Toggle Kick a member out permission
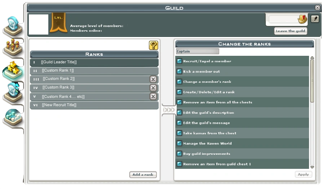This screenshot has width=322, height=189. coord(179,71)
